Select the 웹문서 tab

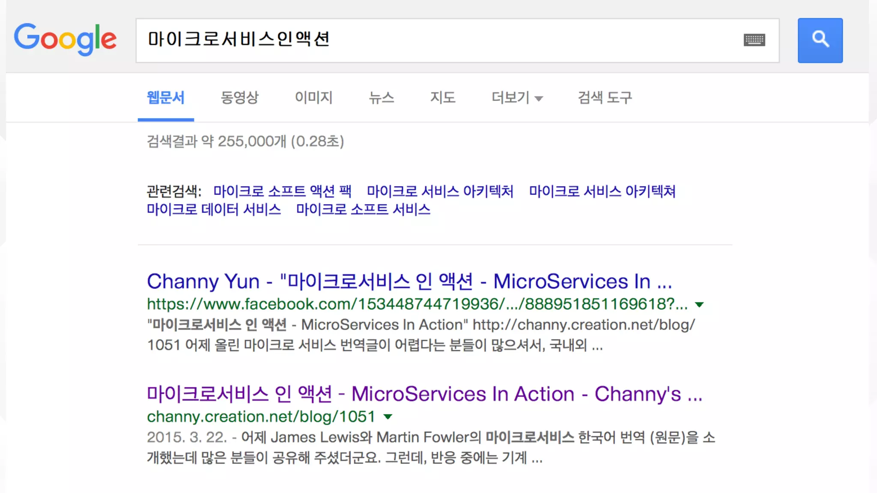point(165,98)
